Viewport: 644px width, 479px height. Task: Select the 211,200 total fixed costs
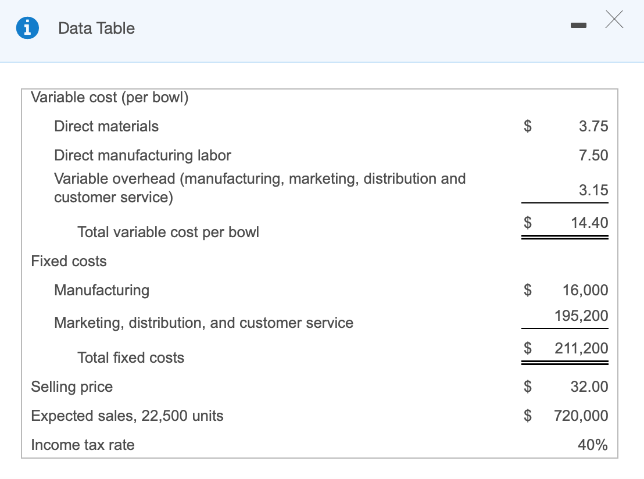tap(581, 348)
